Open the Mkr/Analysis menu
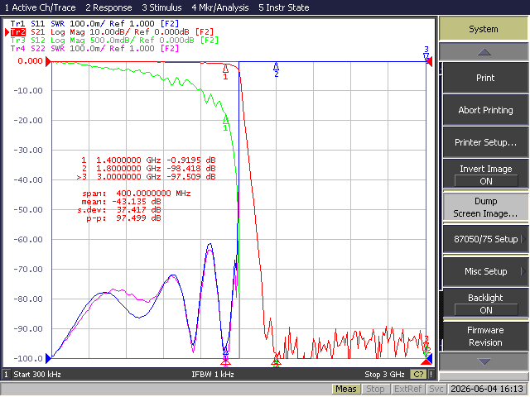 pos(220,7)
